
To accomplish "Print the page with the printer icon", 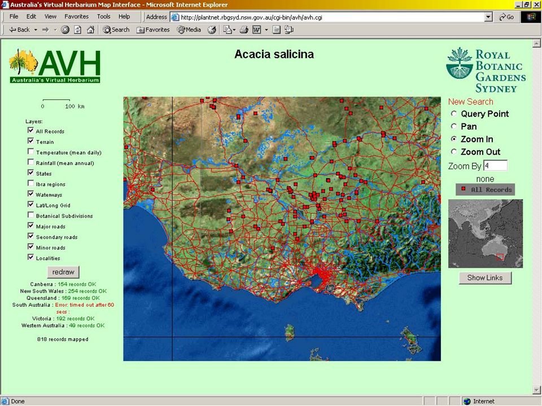I will (x=244, y=30).
